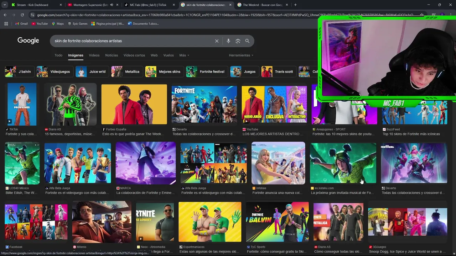The width and height of the screenshot is (456, 256).
Task: Open YouTube bookmark
Action: [40, 23]
